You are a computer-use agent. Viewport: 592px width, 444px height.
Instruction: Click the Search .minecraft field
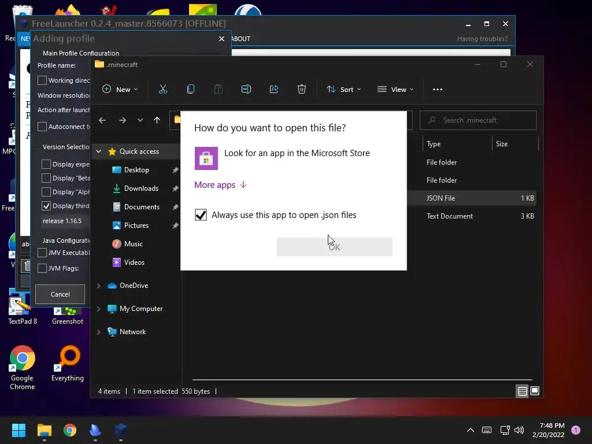[478, 120]
